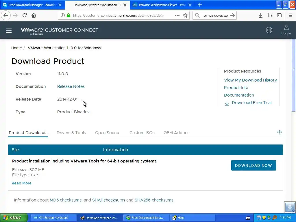Open the Drivers & Tools tab

[x=71, y=133]
